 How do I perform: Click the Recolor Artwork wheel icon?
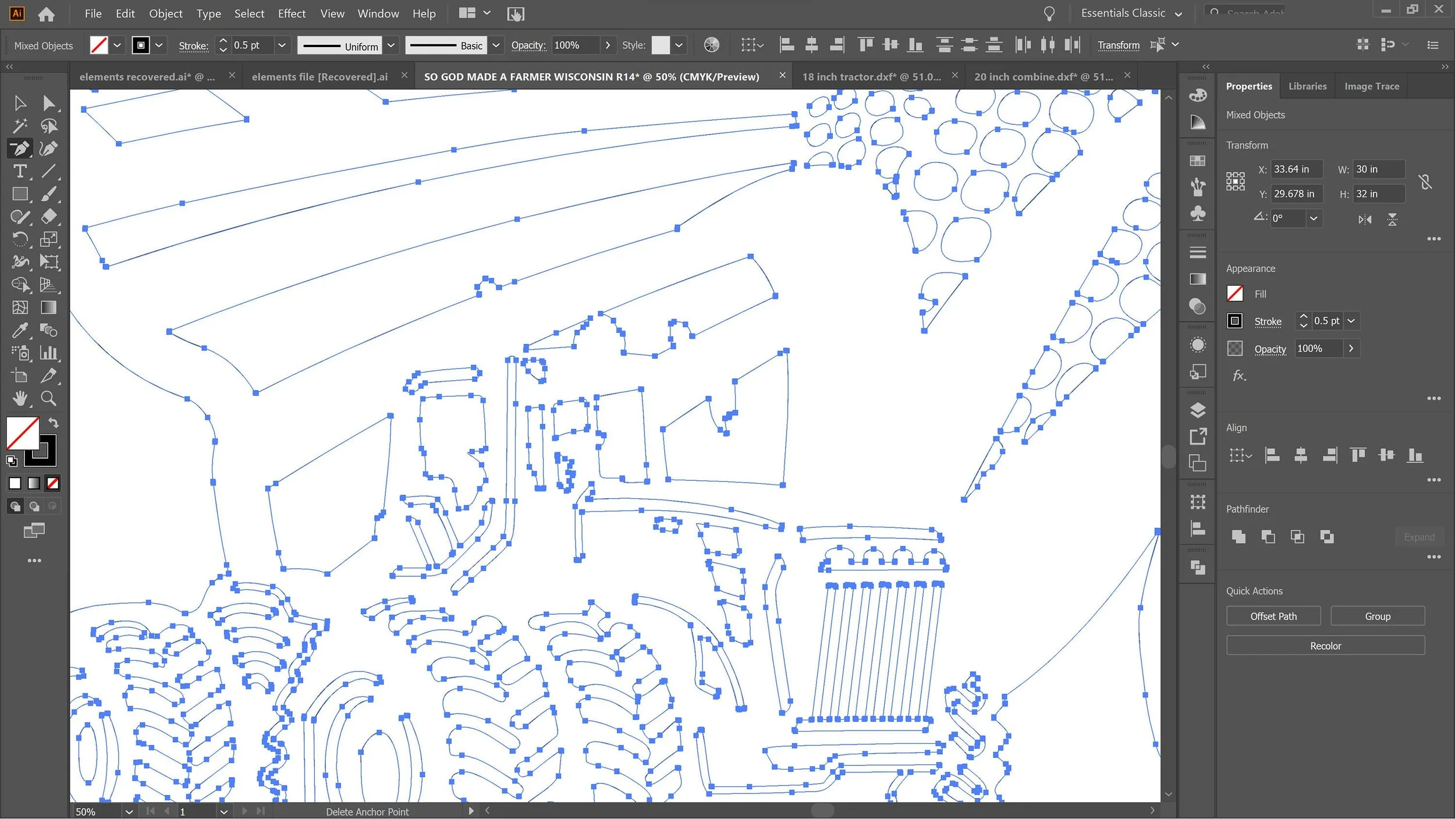711,45
